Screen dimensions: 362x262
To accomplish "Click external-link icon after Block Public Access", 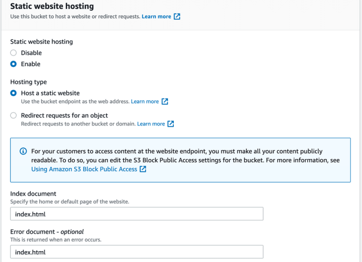I will point(143,169).
